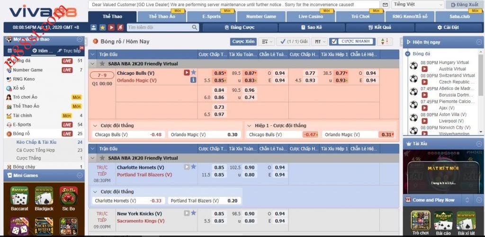485x237 pixels.
Task: Click the favorites star icon in the toolbar
Action: click(103, 27)
